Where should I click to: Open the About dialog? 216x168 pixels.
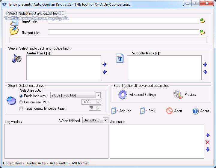(x=201, y=111)
